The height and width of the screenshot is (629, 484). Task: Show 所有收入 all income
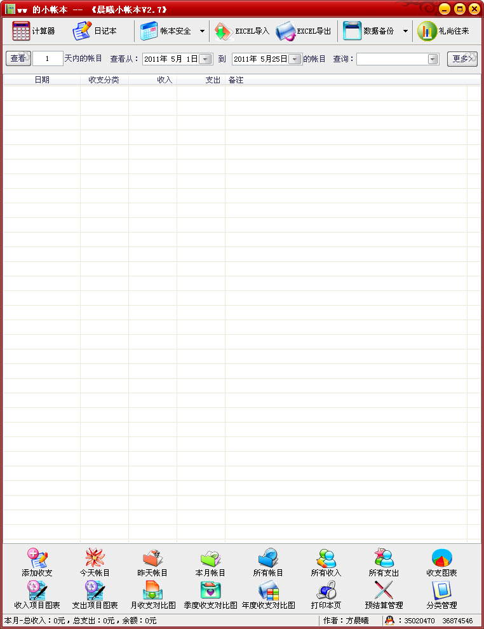(x=326, y=562)
